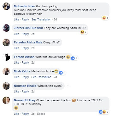This screenshot has height=117, width=118.
Task: Like Nouman Khalid's comment
Action: (16, 92)
